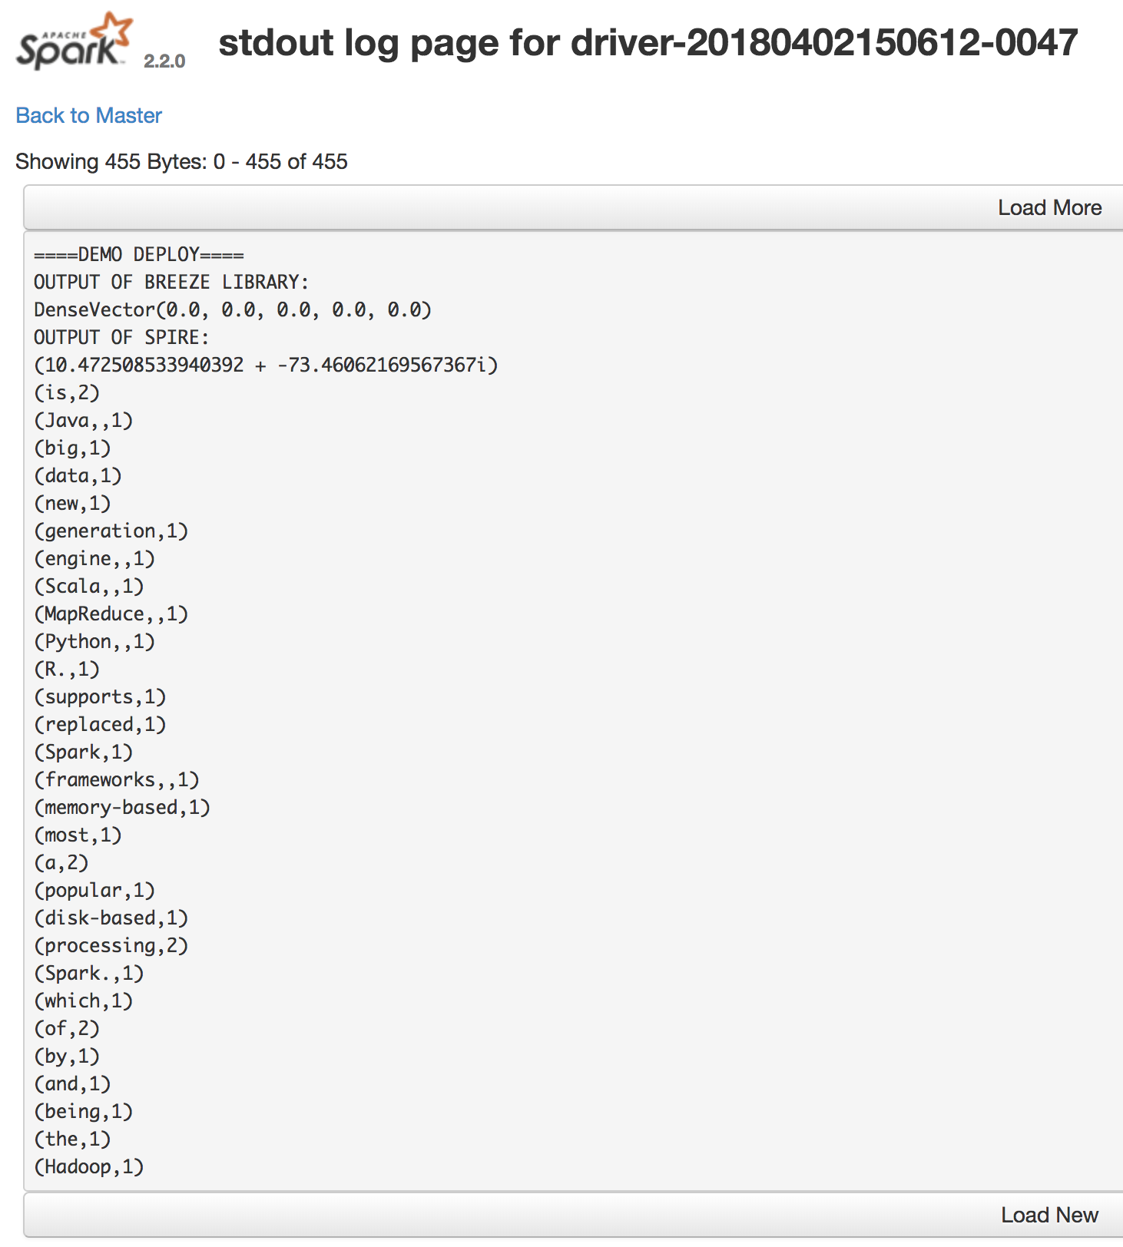Click the Apache Spark logo

pyautogui.click(x=74, y=42)
